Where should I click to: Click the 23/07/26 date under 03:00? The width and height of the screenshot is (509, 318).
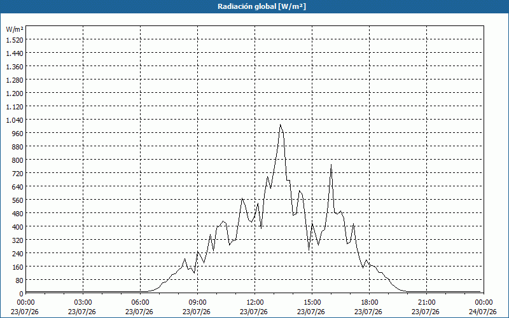pos(82,312)
